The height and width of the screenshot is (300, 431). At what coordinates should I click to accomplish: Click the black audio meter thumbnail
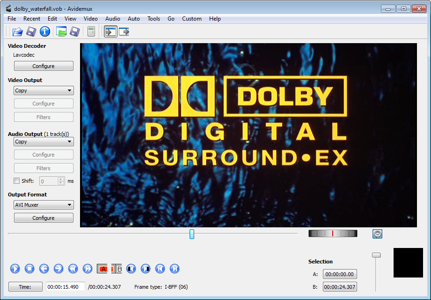pos(408,262)
